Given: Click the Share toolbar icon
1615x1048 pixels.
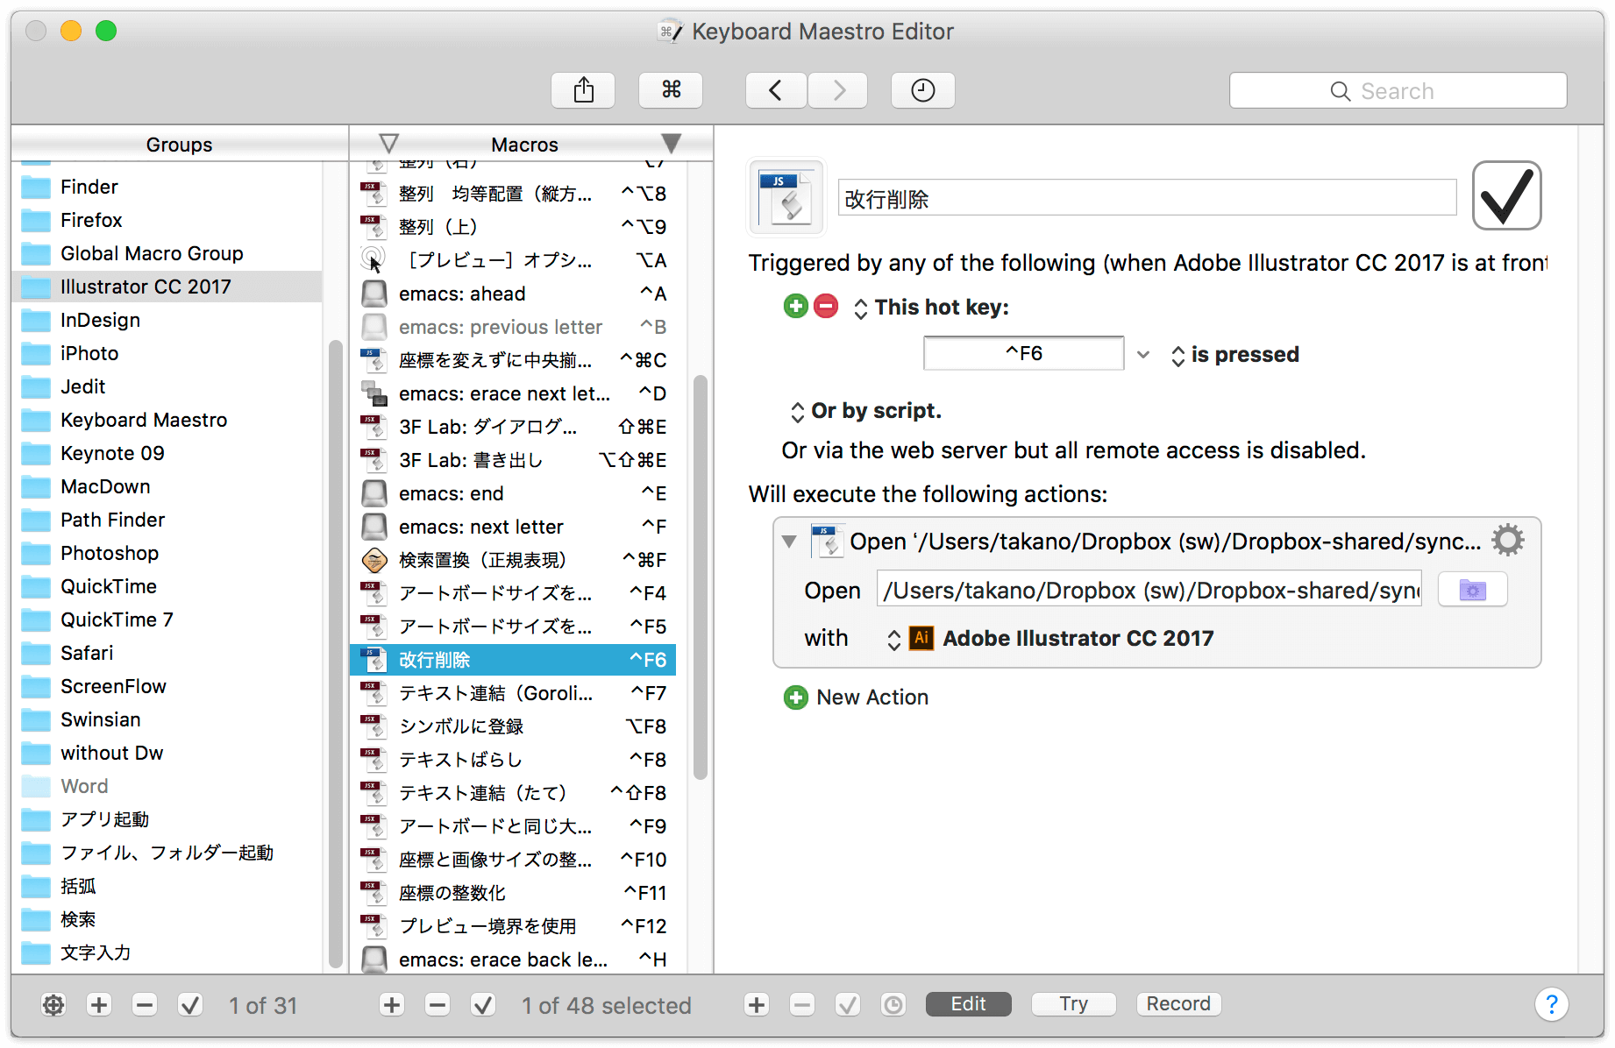Looking at the screenshot, I should 583,90.
